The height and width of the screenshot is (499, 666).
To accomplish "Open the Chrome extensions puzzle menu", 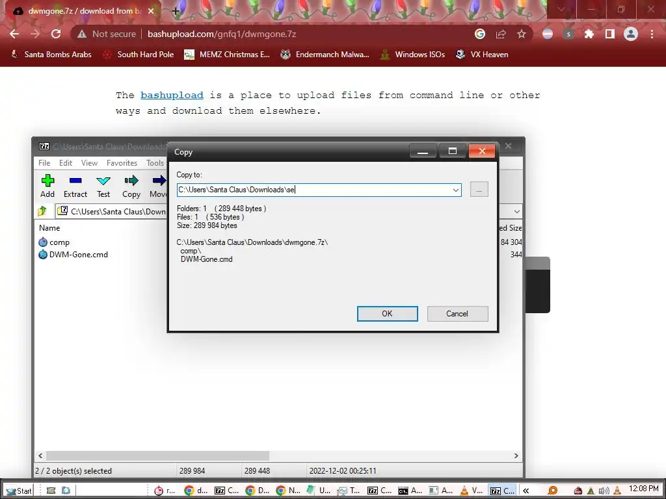I will [x=589, y=34].
